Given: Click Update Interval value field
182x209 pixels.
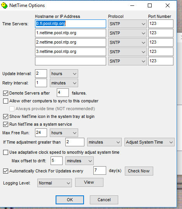Looking at the screenshot, I should [41, 74].
